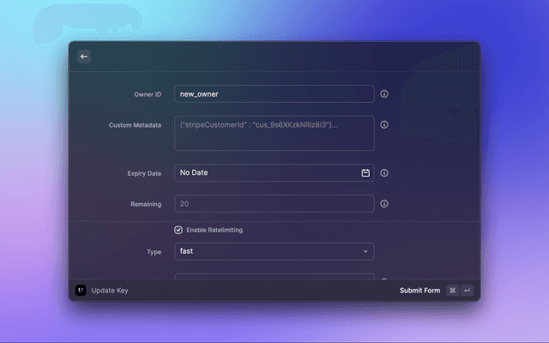Open the calendar icon in Expiry Date
549x343 pixels.
pyautogui.click(x=365, y=173)
